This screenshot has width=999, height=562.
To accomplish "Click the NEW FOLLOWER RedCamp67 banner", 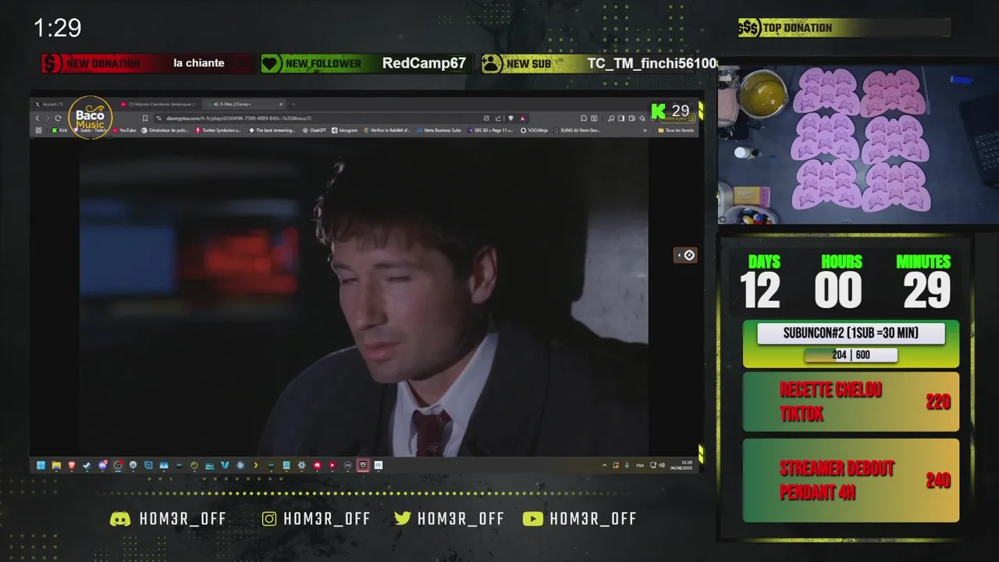I will pos(366,63).
